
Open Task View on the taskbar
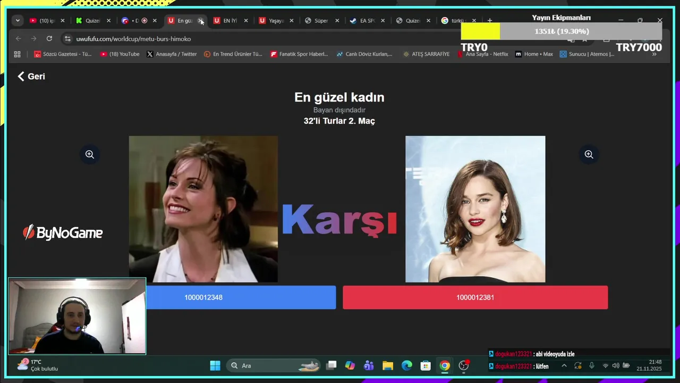pyautogui.click(x=331, y=365)
